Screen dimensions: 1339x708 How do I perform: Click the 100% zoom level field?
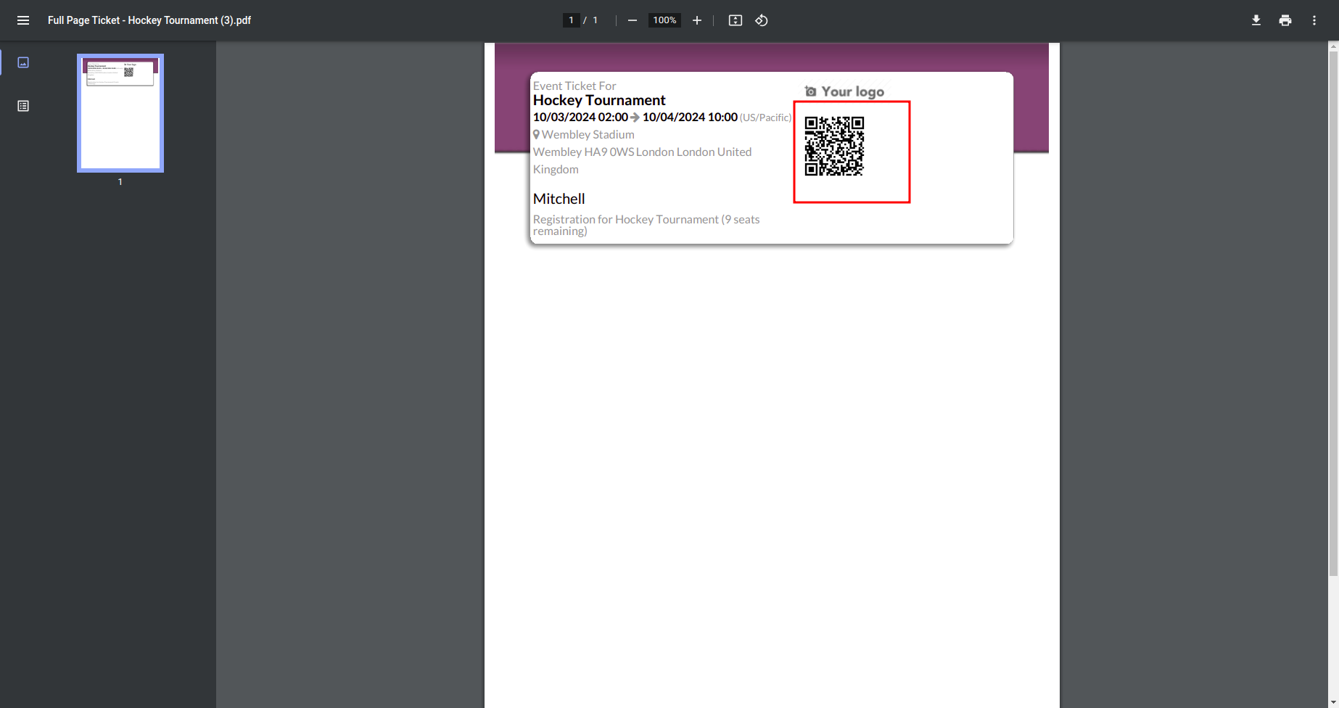664,20
